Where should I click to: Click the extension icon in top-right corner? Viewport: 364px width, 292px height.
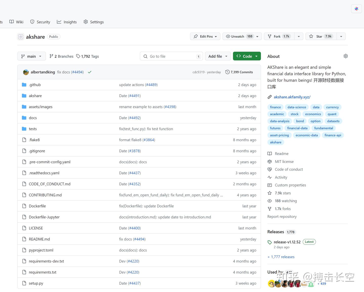(356, 9)
